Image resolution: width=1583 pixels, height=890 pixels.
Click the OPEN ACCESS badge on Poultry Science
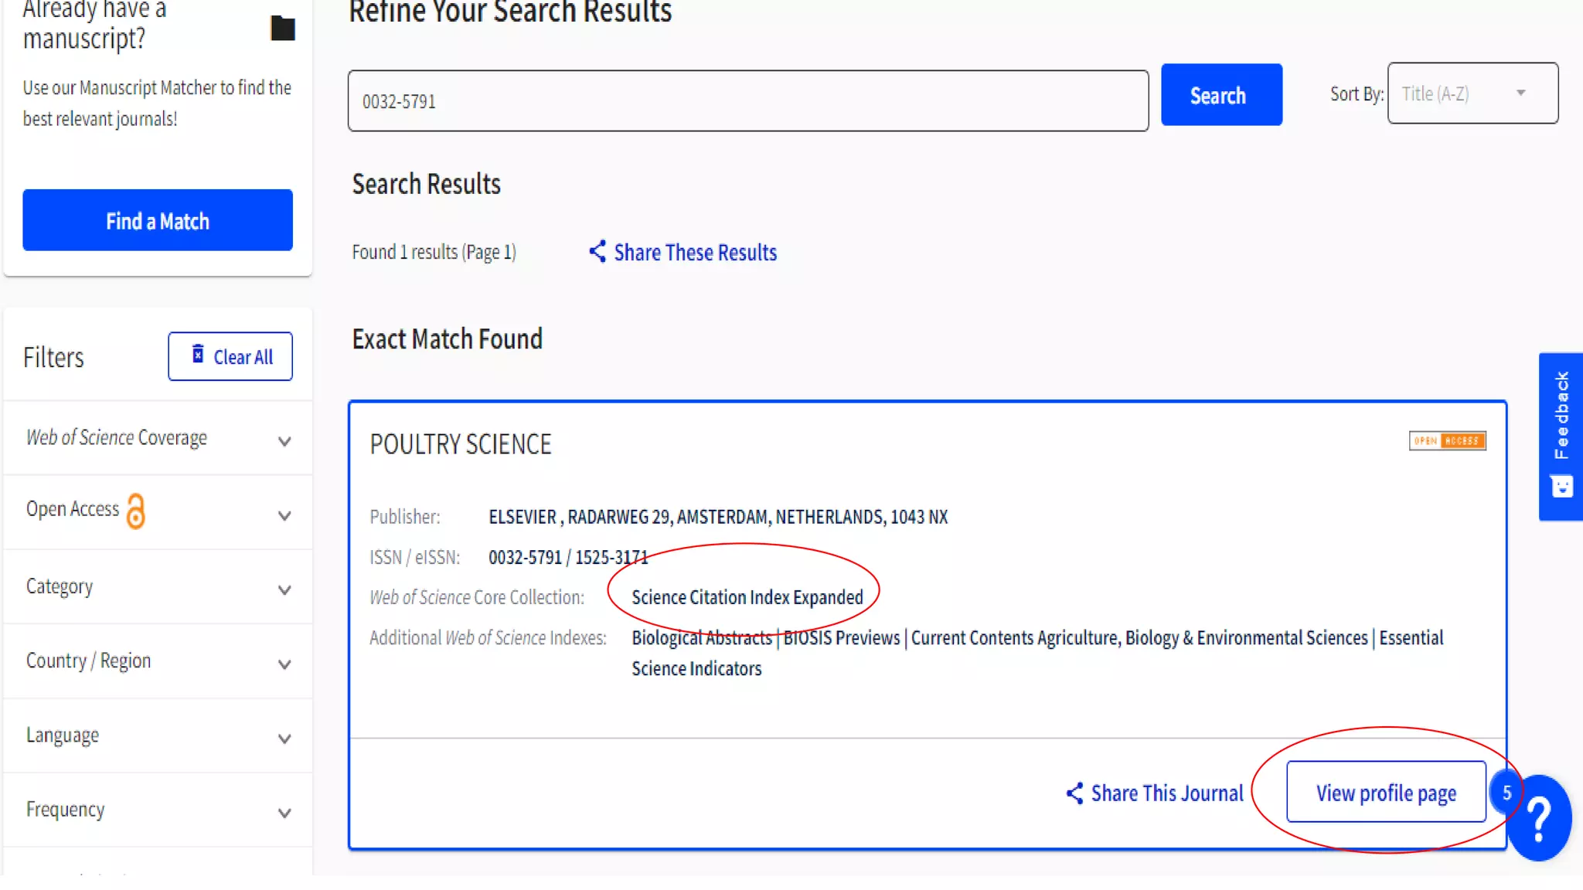(1446, 440)
